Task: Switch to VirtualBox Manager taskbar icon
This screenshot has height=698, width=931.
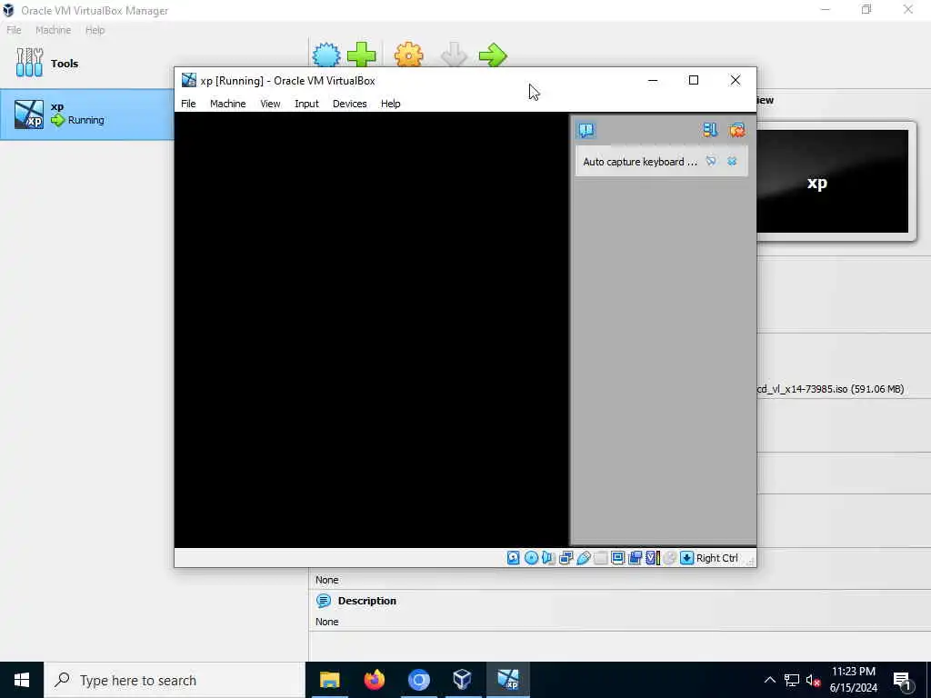Action: (463, 680)
